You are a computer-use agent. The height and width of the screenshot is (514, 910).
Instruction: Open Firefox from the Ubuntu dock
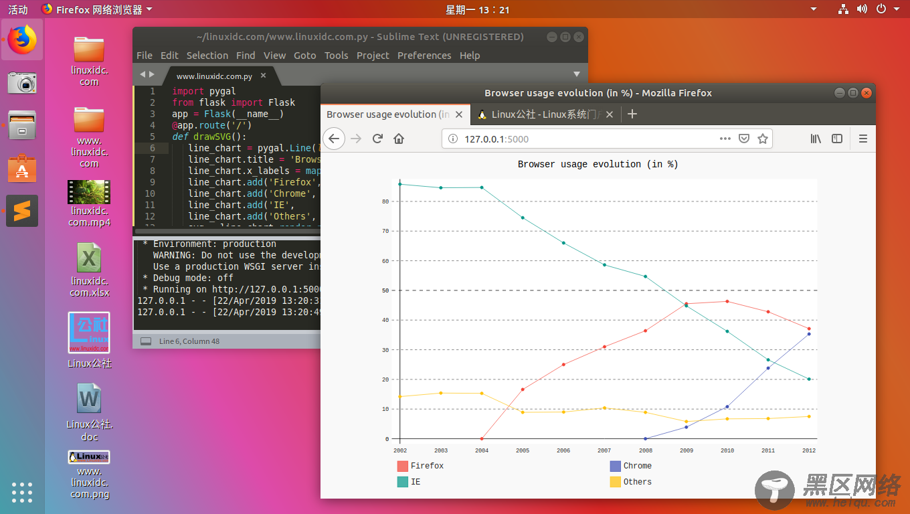pyautogui.click(x=23, y=39)
